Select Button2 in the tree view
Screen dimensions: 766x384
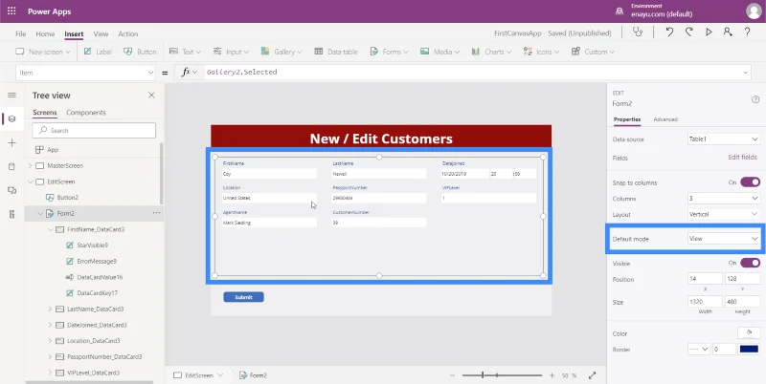point(67,198)
